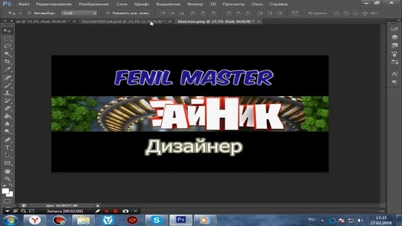Select the Path Selection tool
Viewport: 402px width, 226px height.
point(8,155)
